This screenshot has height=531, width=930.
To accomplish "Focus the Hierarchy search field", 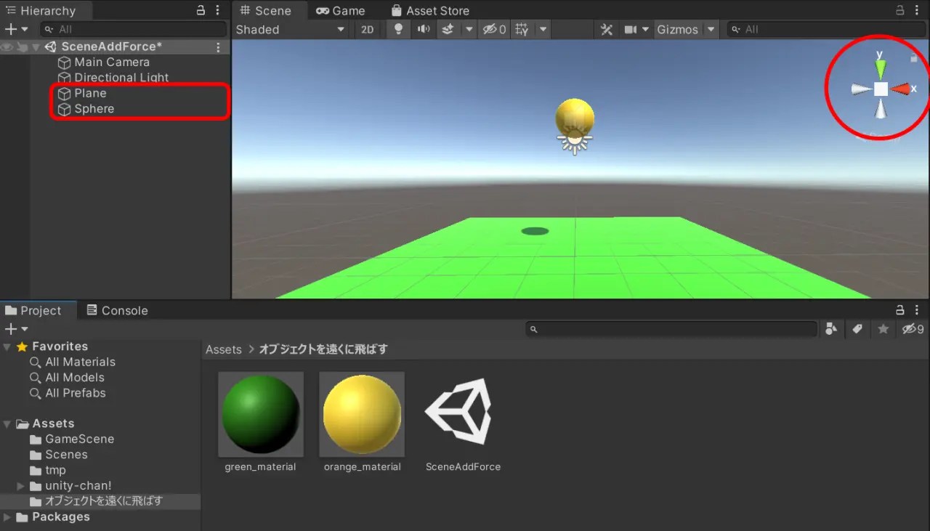I will pos(134,29).
